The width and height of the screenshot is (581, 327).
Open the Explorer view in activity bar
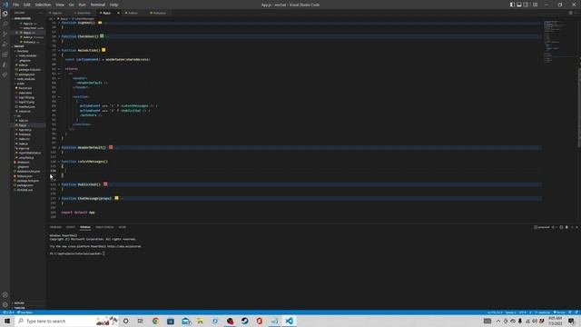(5, 14)
